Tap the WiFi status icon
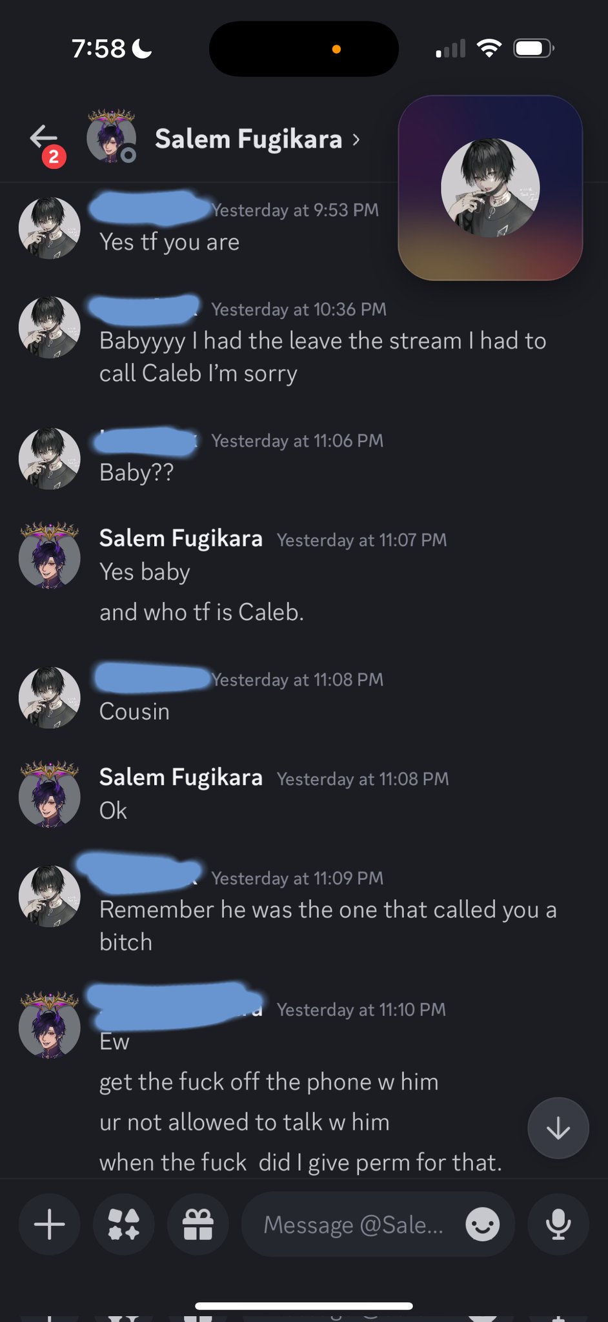 pyautogui.click(x=489, y=48)
